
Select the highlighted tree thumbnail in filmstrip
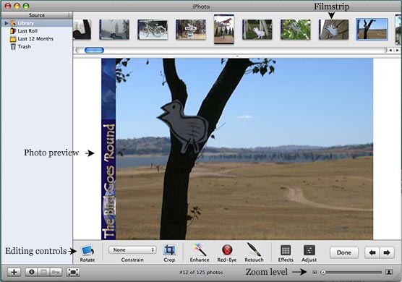(x=372, y=29)
